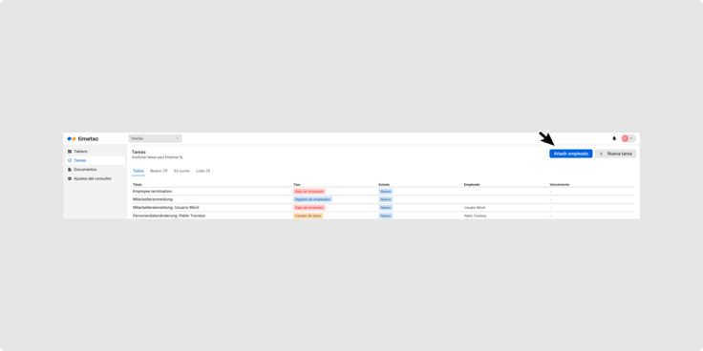Viewport: 703px width, 351px height.
Task: Open Ajustes del consultor
Action: click(x=95, y=178)
